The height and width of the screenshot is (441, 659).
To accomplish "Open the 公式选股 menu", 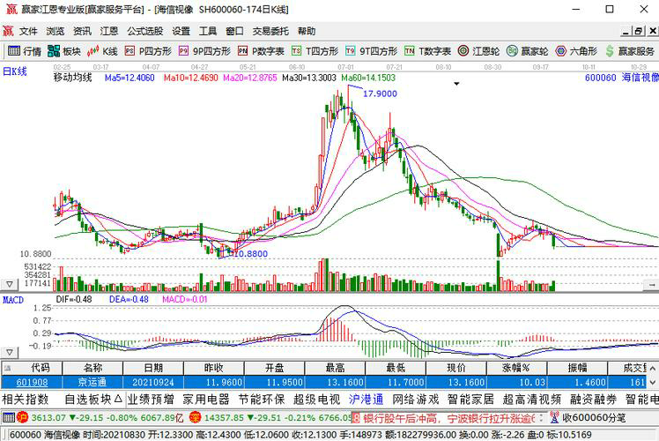I will pyautogui.click(x=145, y=31).
